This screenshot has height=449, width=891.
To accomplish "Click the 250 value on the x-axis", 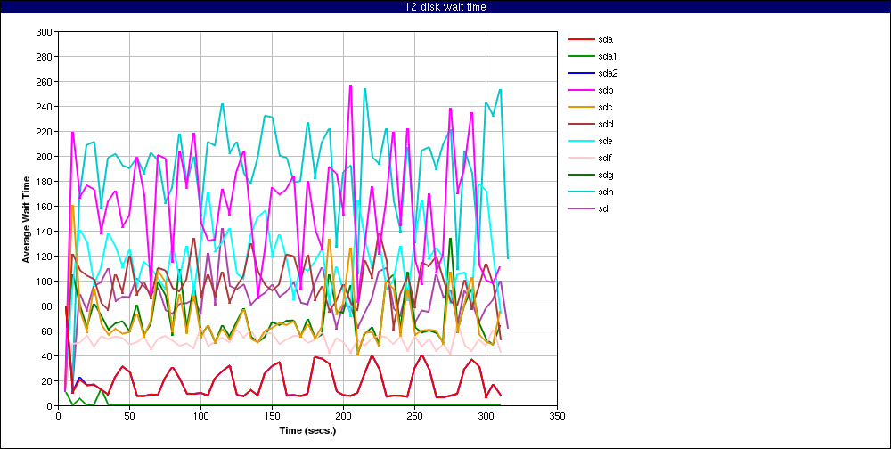I will (x=414, y=417).
